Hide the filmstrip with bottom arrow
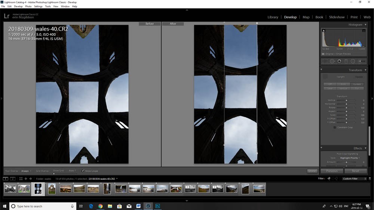The height and width of the screenshot is (210, 374). point(187,201)
